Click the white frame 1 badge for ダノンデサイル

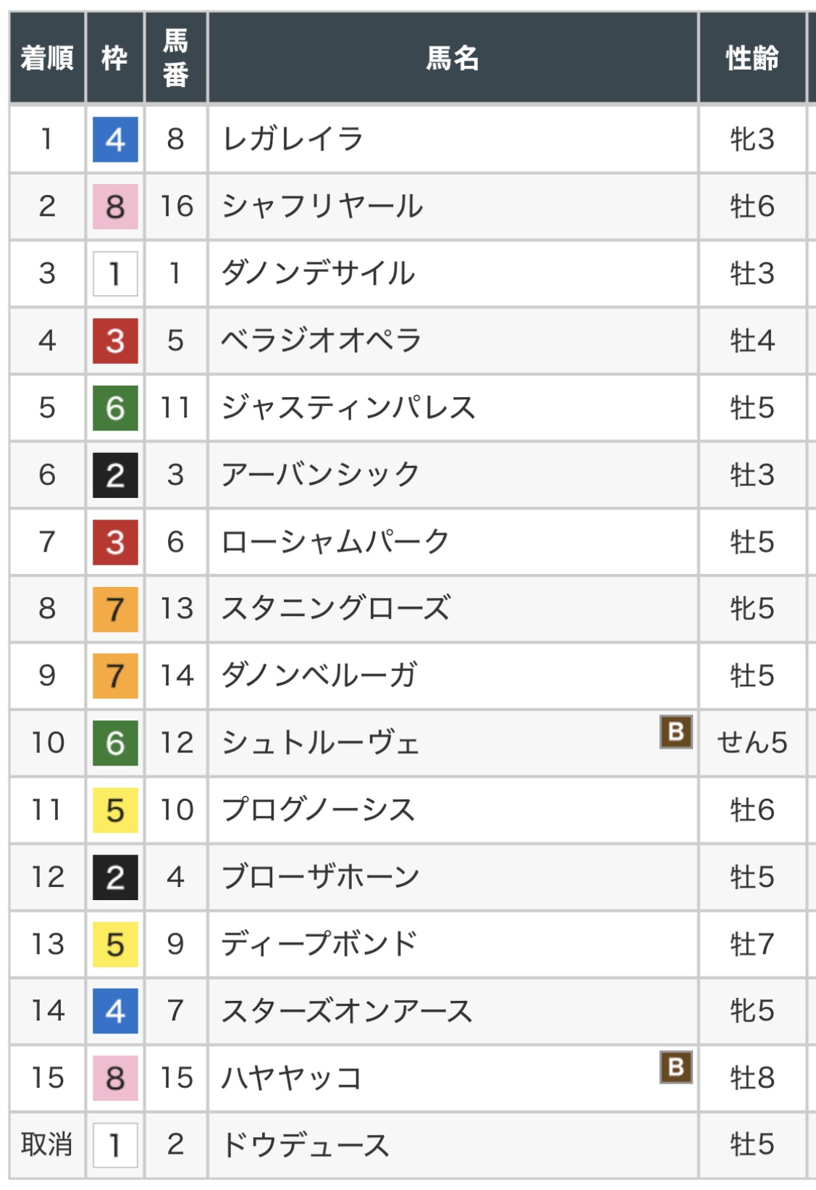pyautogui.click(x=115, y=274)
